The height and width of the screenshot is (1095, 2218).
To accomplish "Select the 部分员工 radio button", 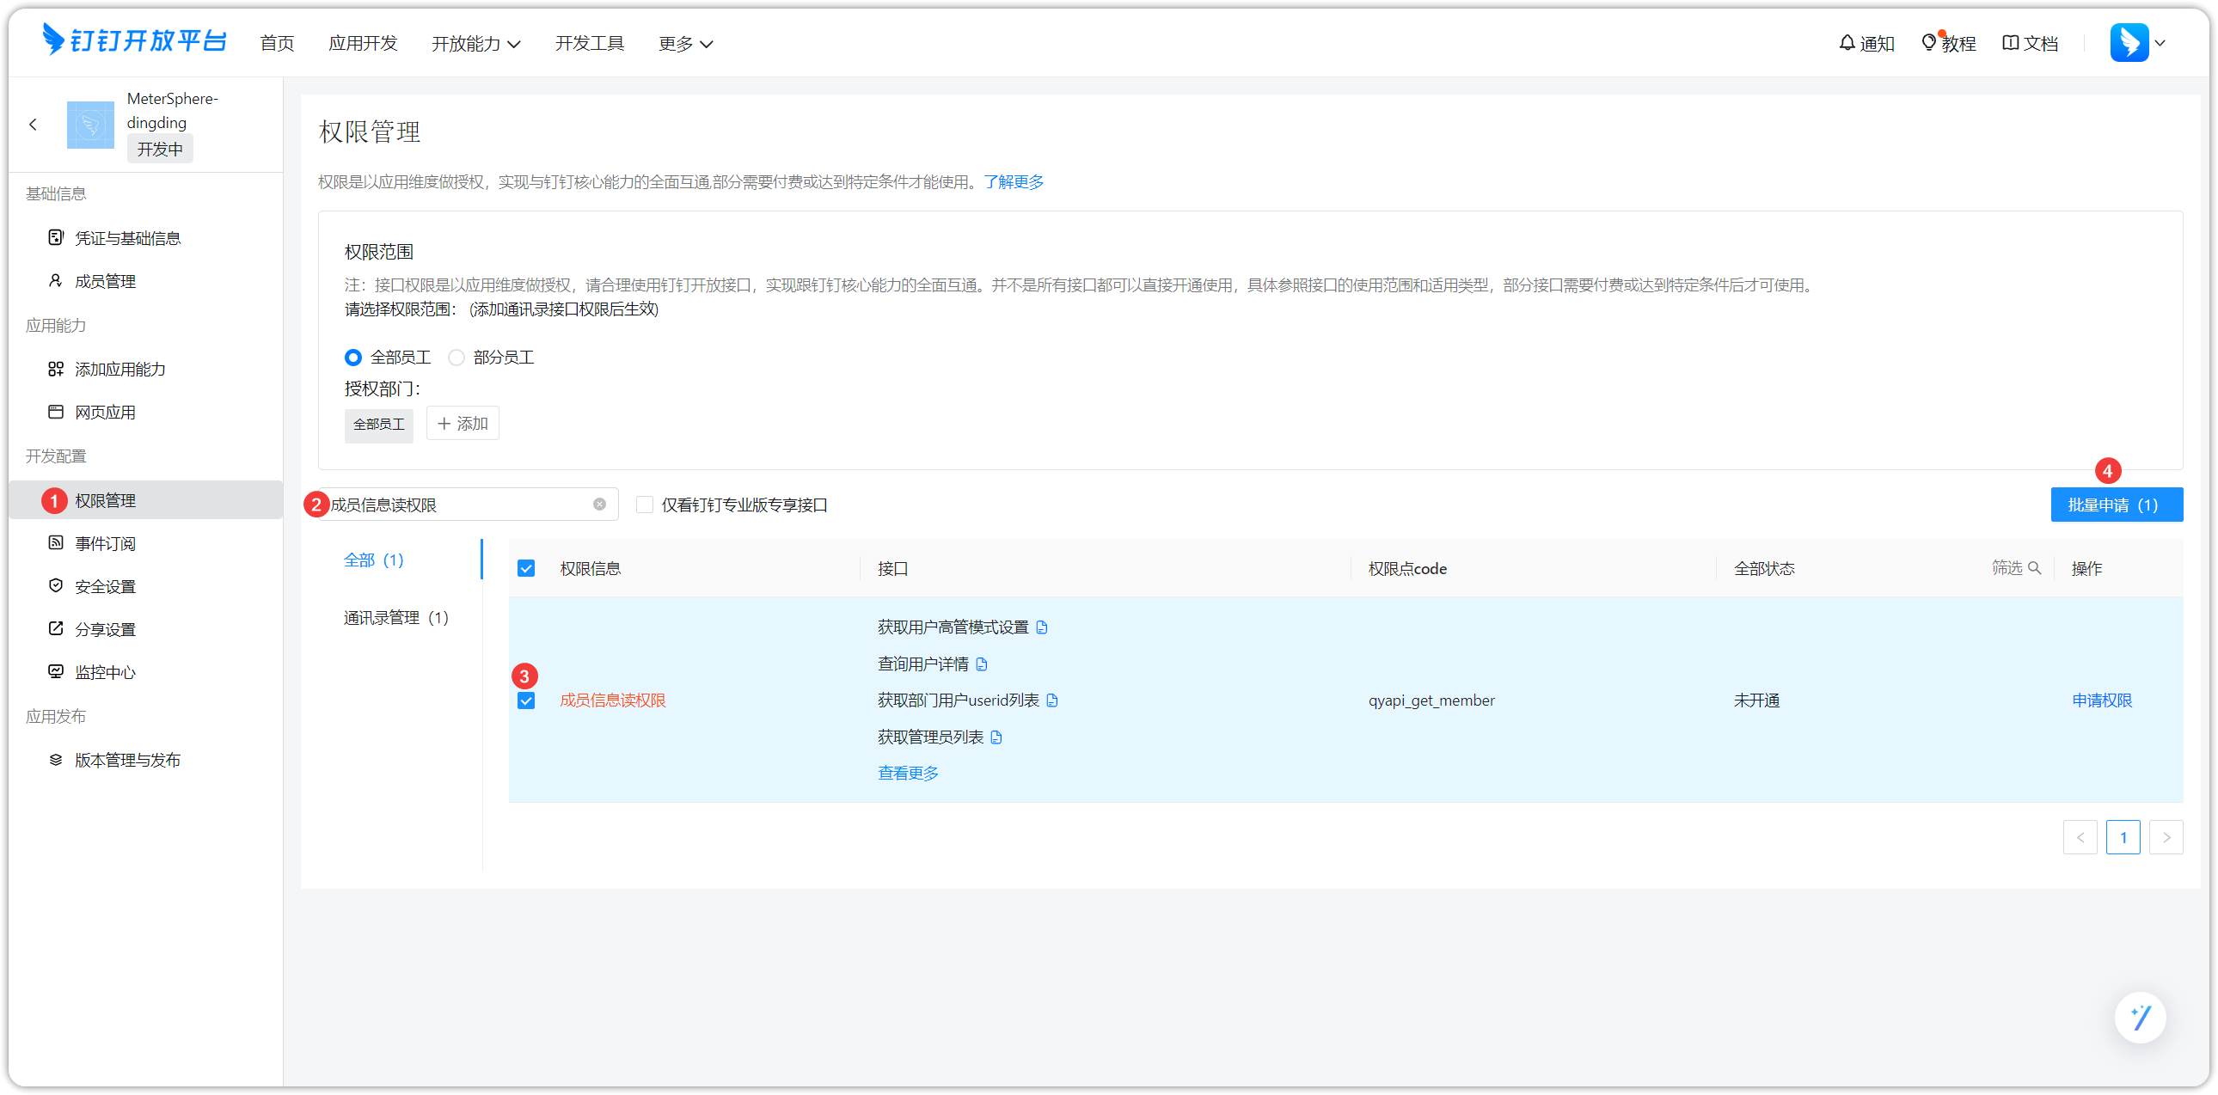I will click(x=456, y=358).
